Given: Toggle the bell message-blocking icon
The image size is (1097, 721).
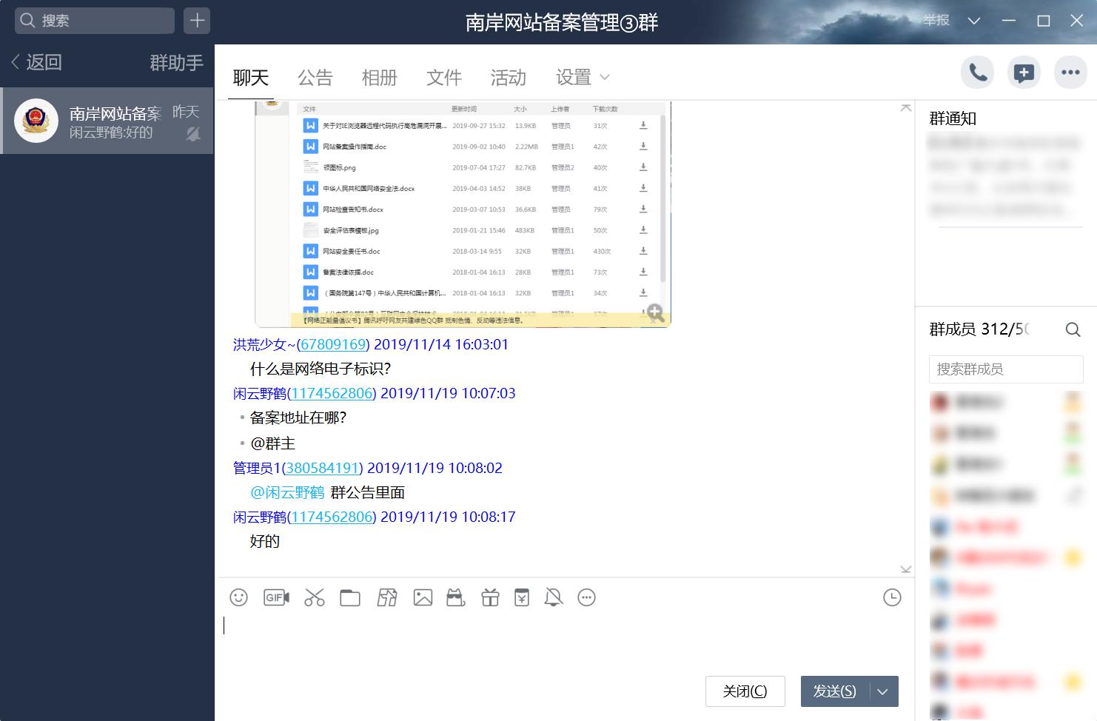Looking at the screenshot, I should click(554, 597).
